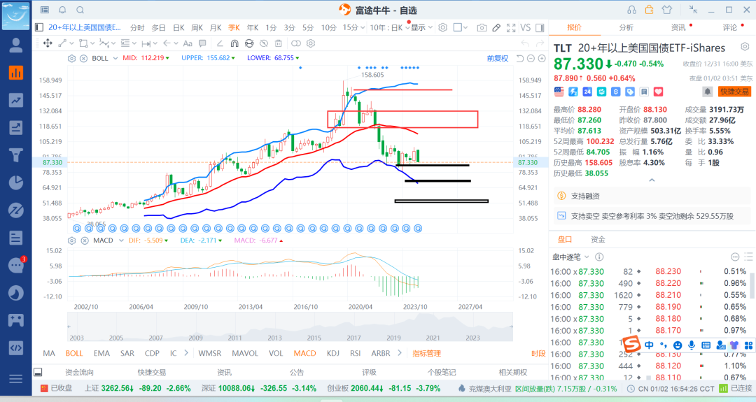
Task: Remove the MACD indicator with X icon
Action: [x=85, y=241]
